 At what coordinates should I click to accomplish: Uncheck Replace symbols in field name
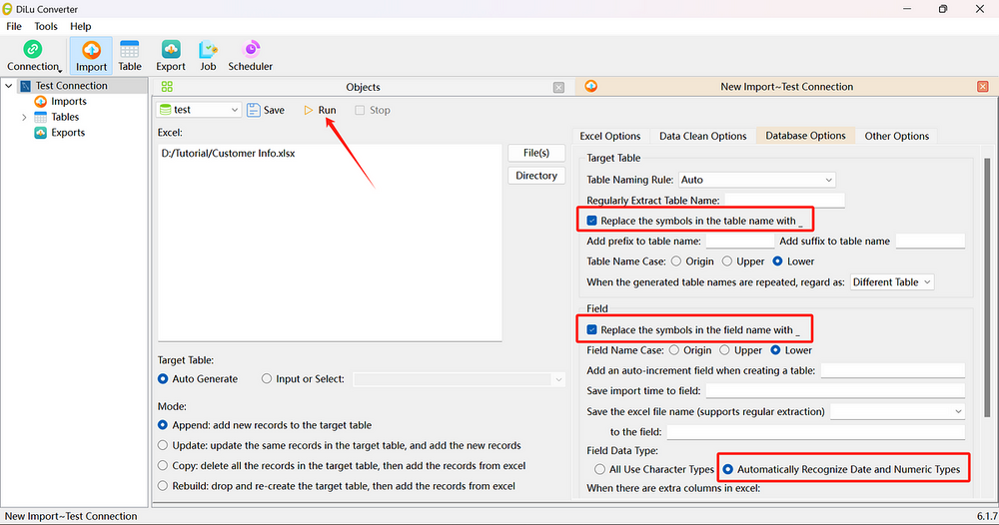pos(592,330)
